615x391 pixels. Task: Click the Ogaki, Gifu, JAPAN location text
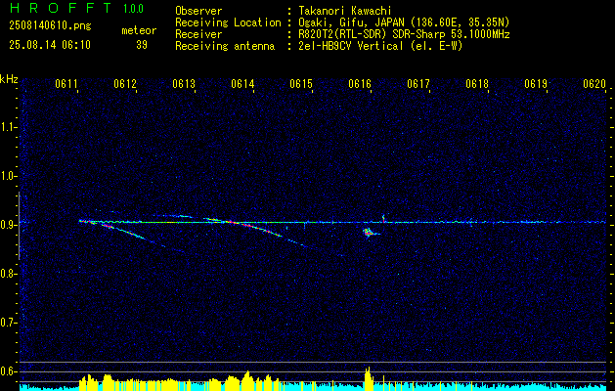tap(404, 22)
